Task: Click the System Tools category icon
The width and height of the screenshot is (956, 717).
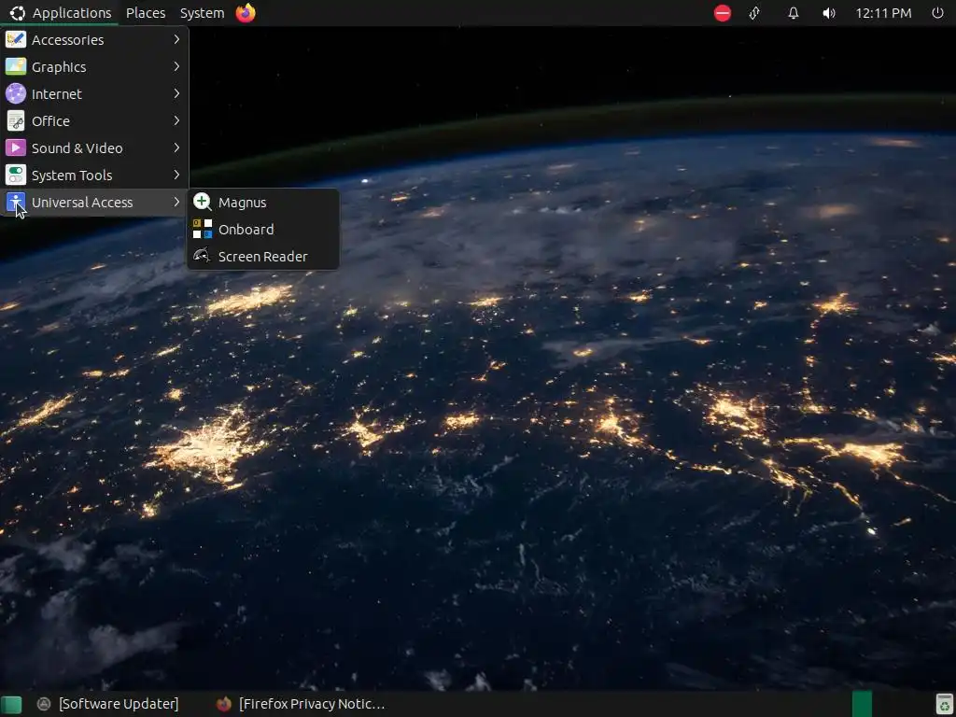Action: [16, 175]
